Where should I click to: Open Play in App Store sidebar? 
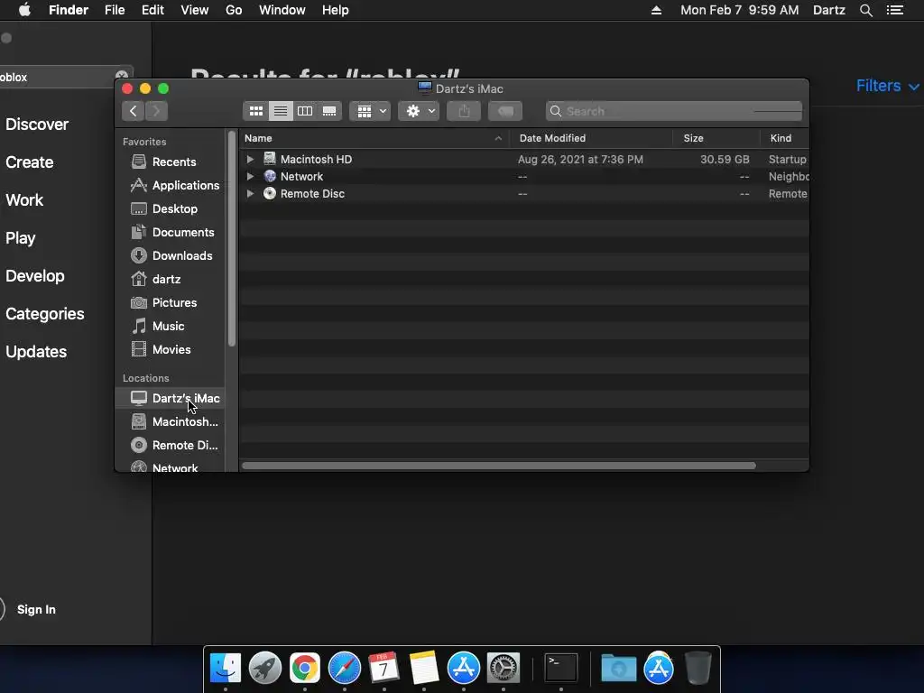tap(21, 238)
